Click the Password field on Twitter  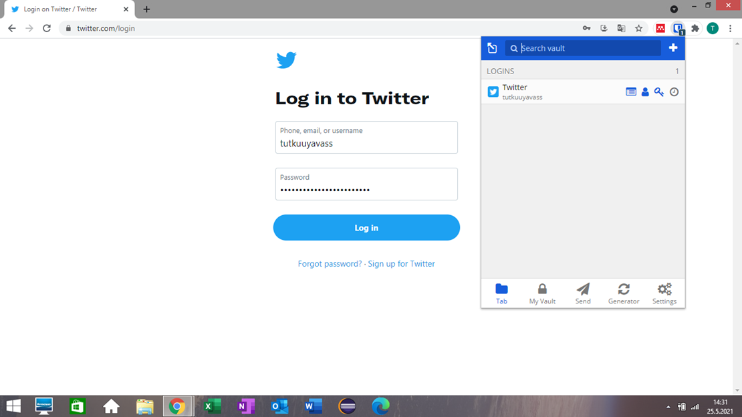click(366, 184)
